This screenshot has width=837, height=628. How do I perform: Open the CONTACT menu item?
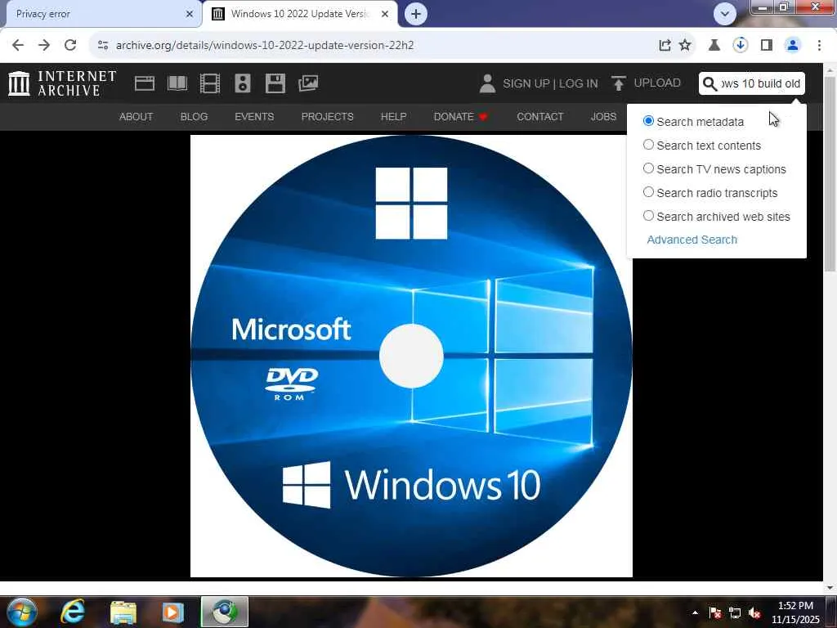coord(539,116)
